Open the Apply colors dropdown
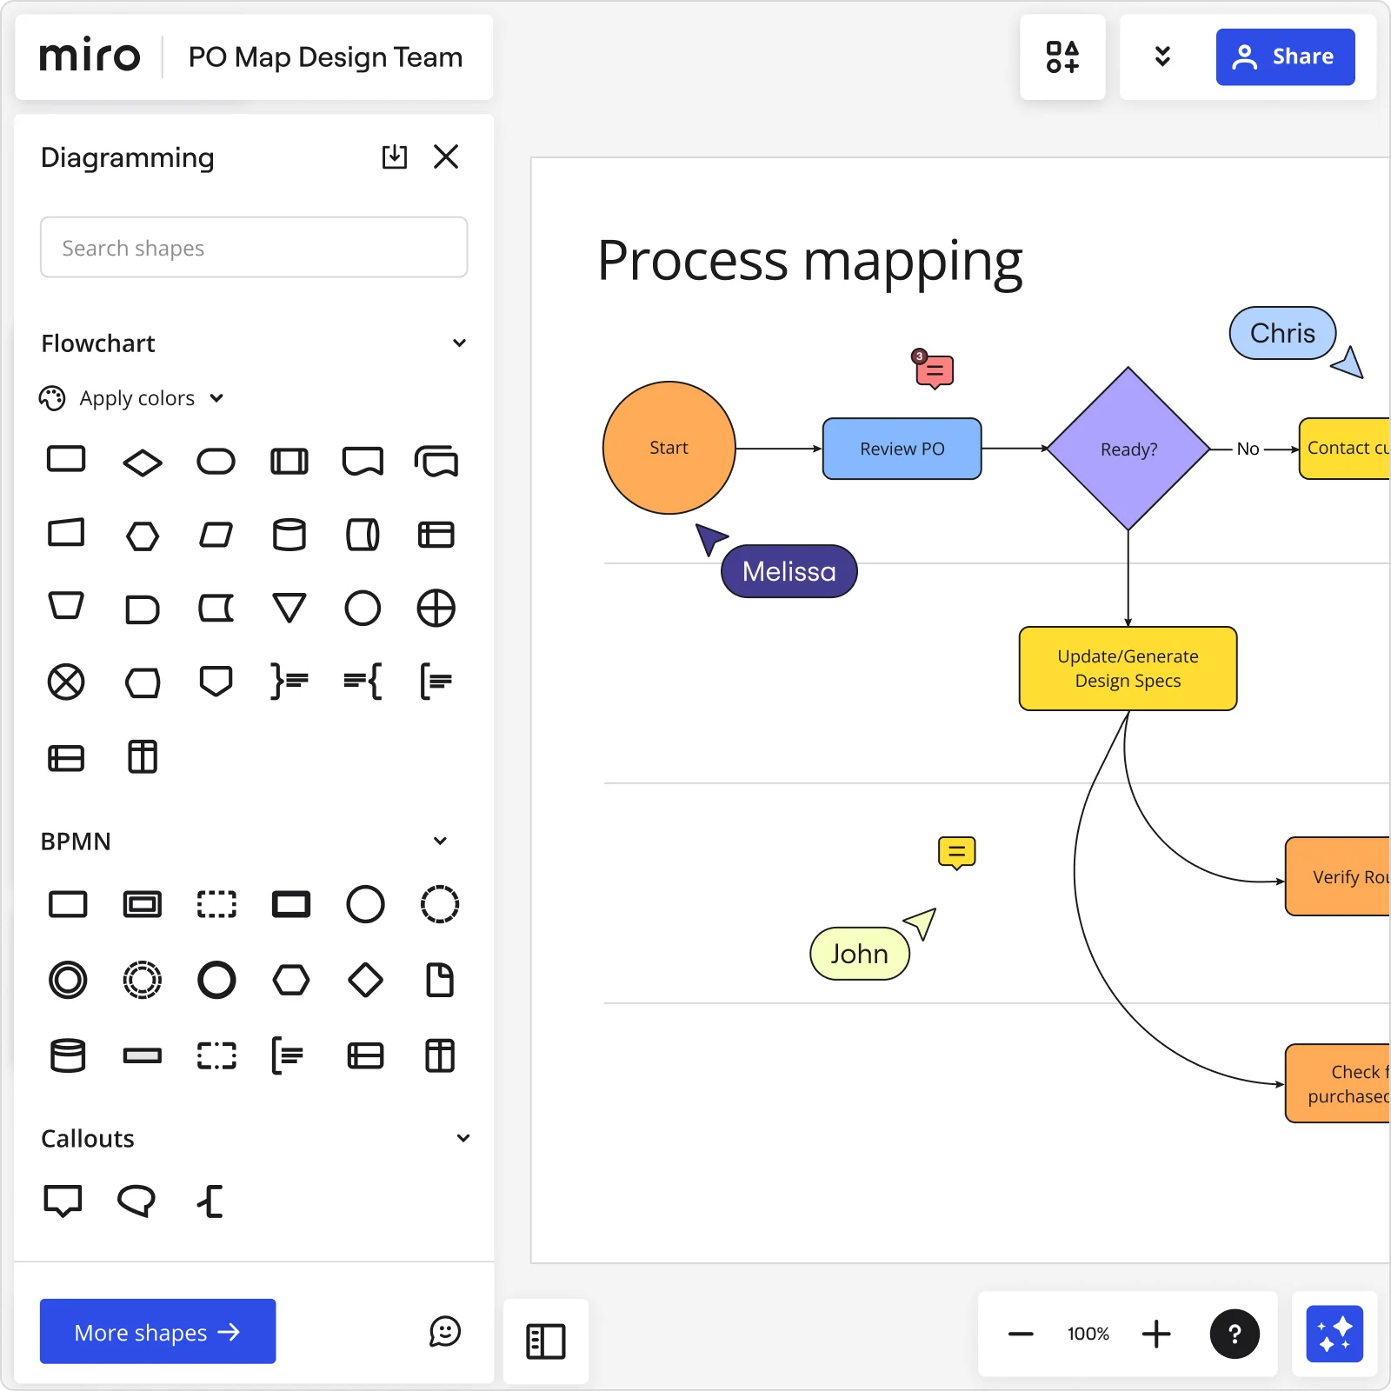The image size is (1391, 1391). tap(131, 398)
